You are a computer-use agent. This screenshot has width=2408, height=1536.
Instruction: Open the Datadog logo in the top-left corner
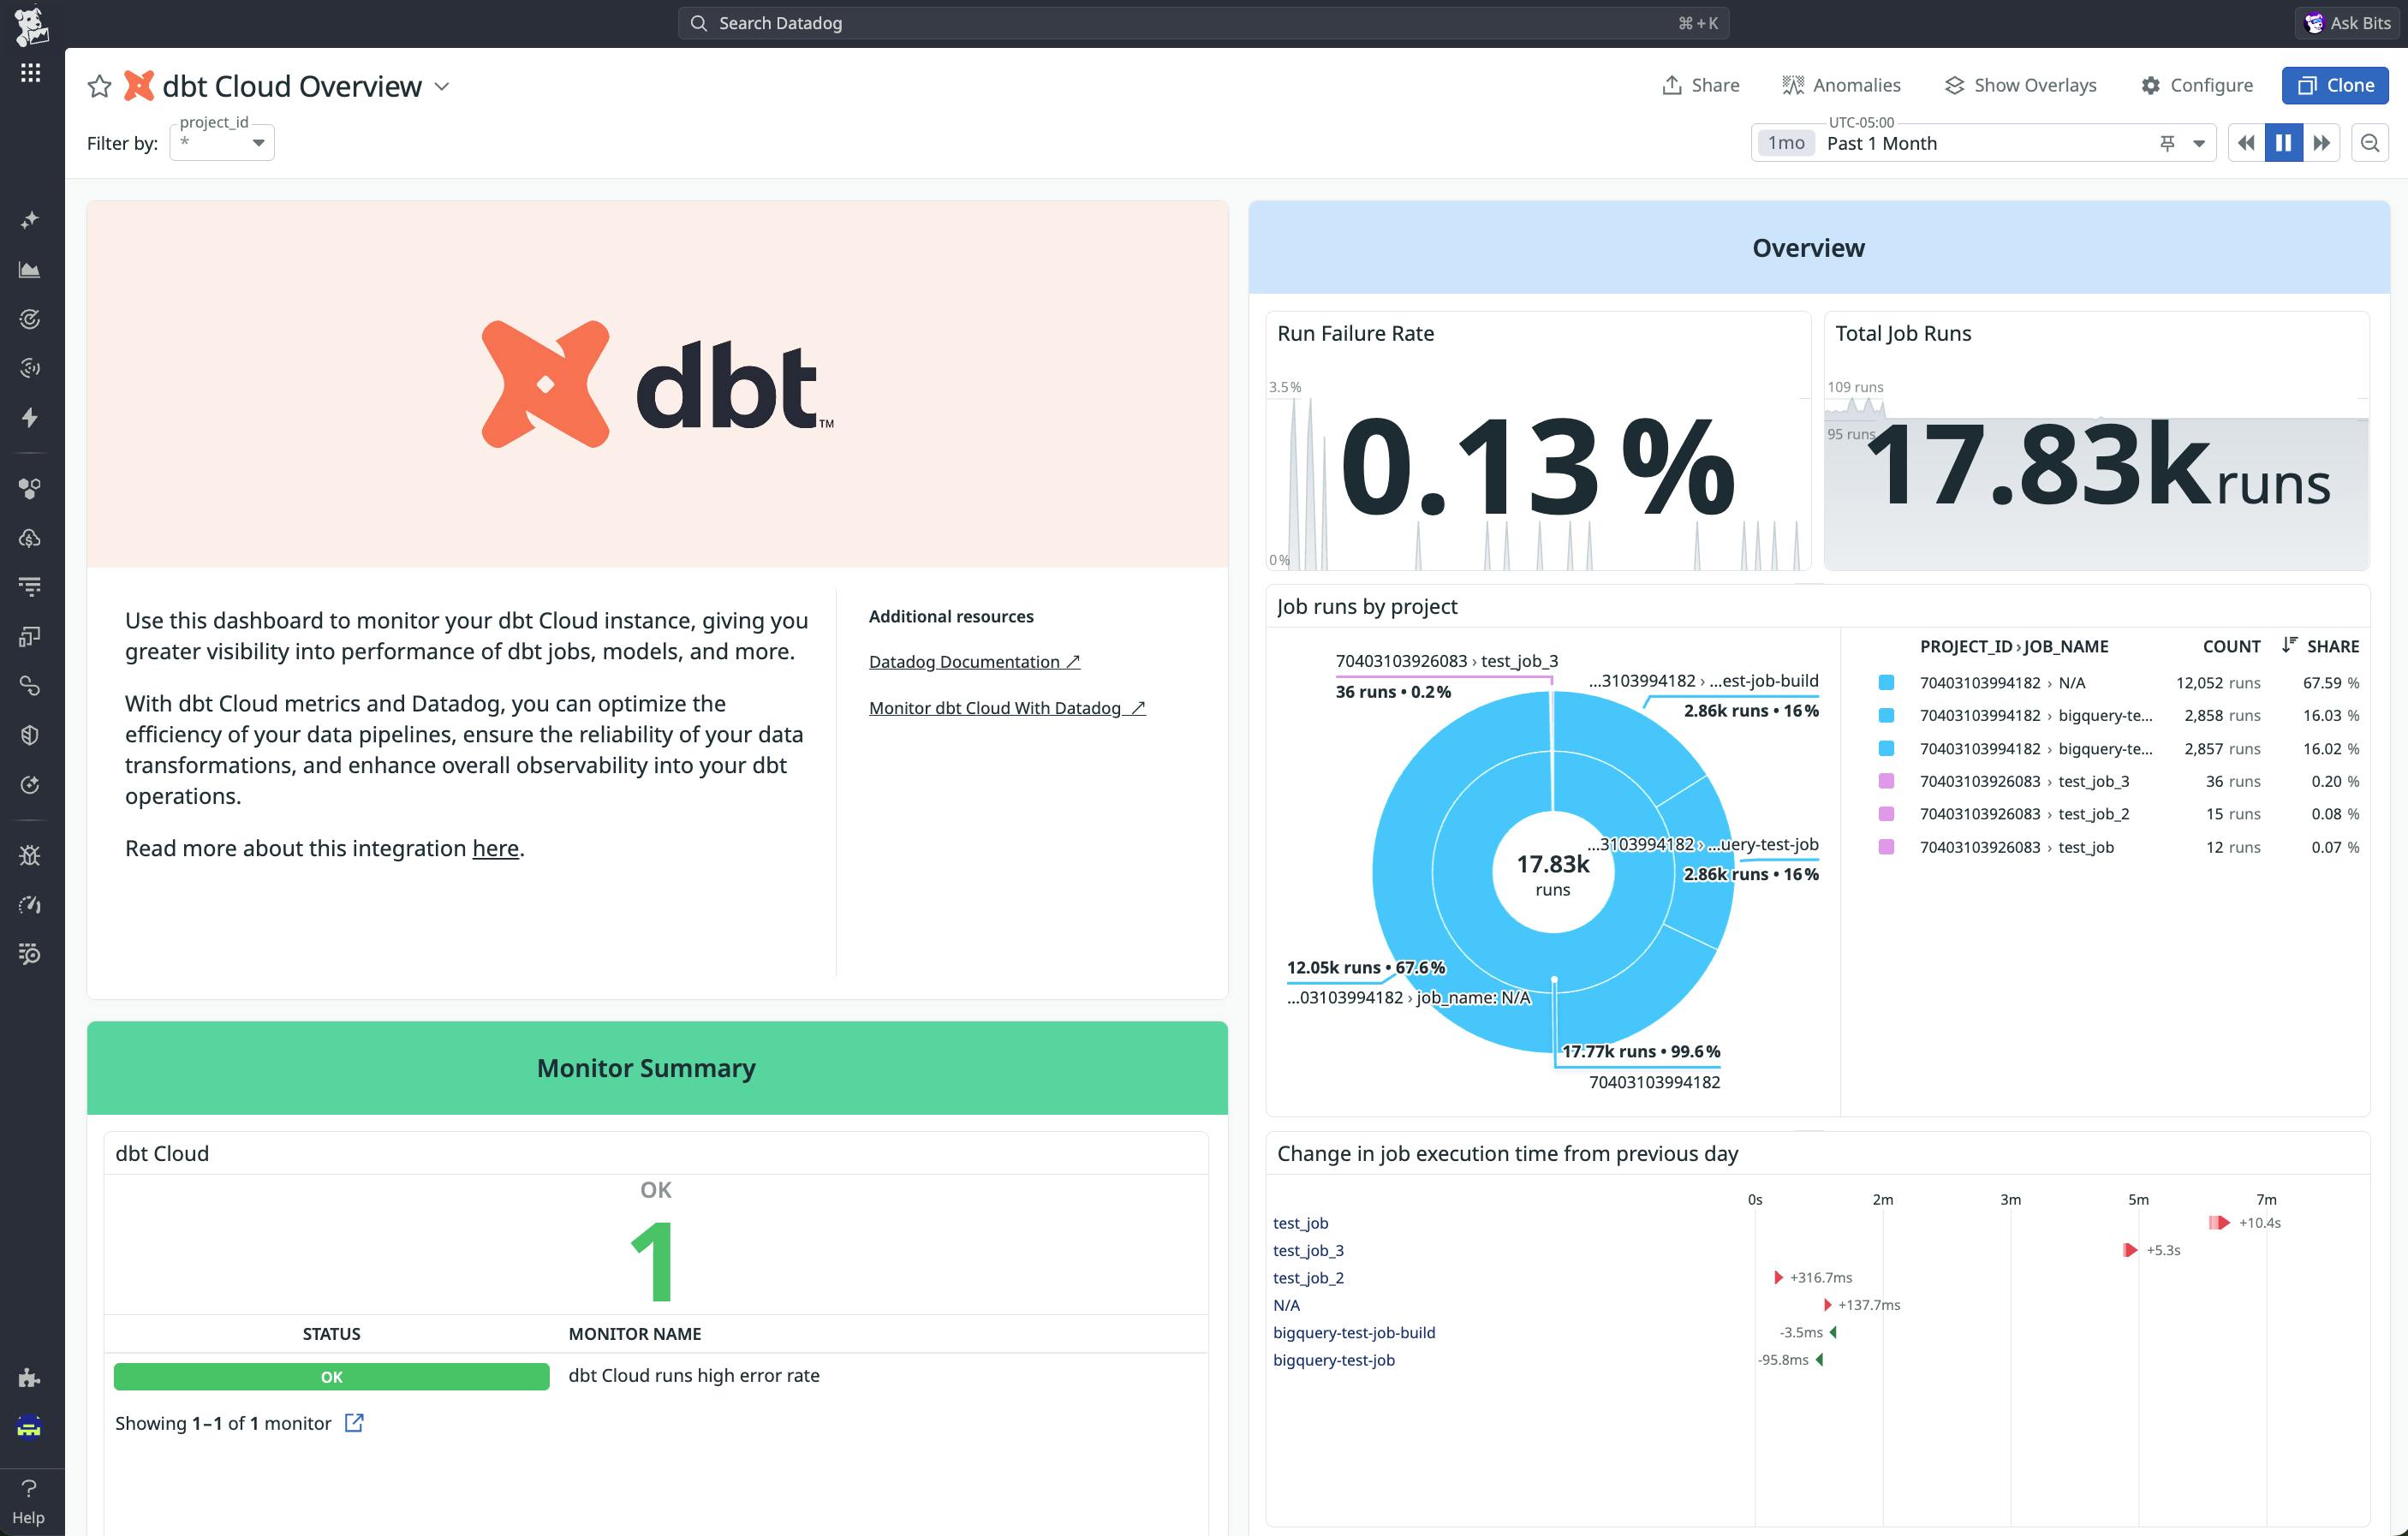tap(29, 23)
